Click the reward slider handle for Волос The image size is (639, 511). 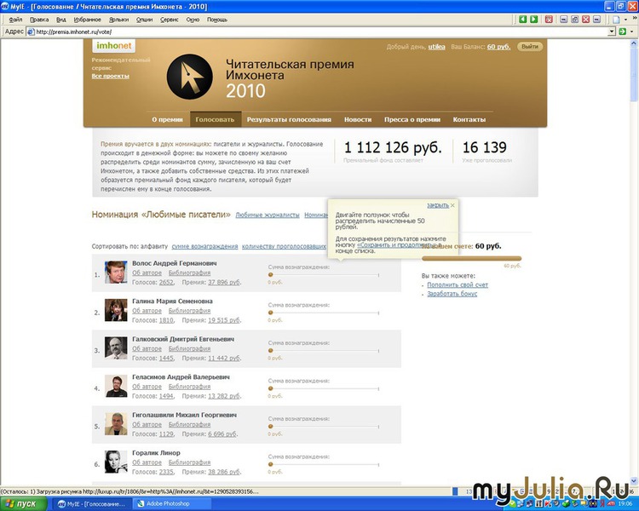[x=271, y=275]
